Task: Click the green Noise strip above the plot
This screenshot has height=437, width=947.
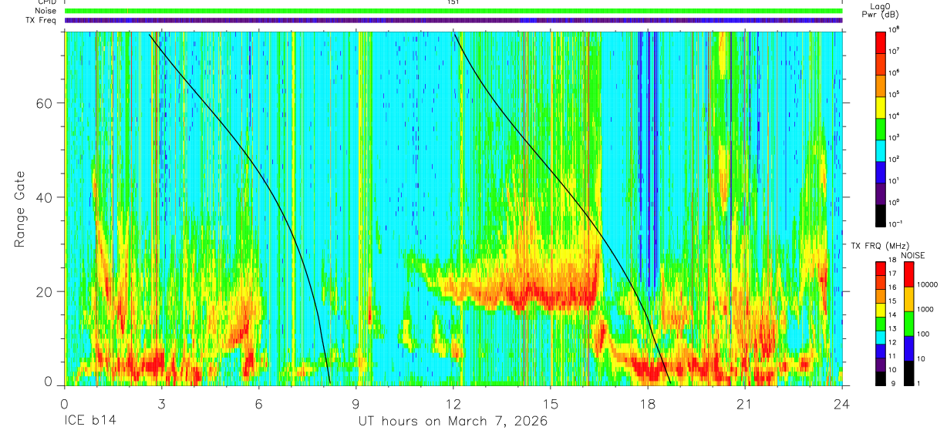Action: [x=453, y=11]
